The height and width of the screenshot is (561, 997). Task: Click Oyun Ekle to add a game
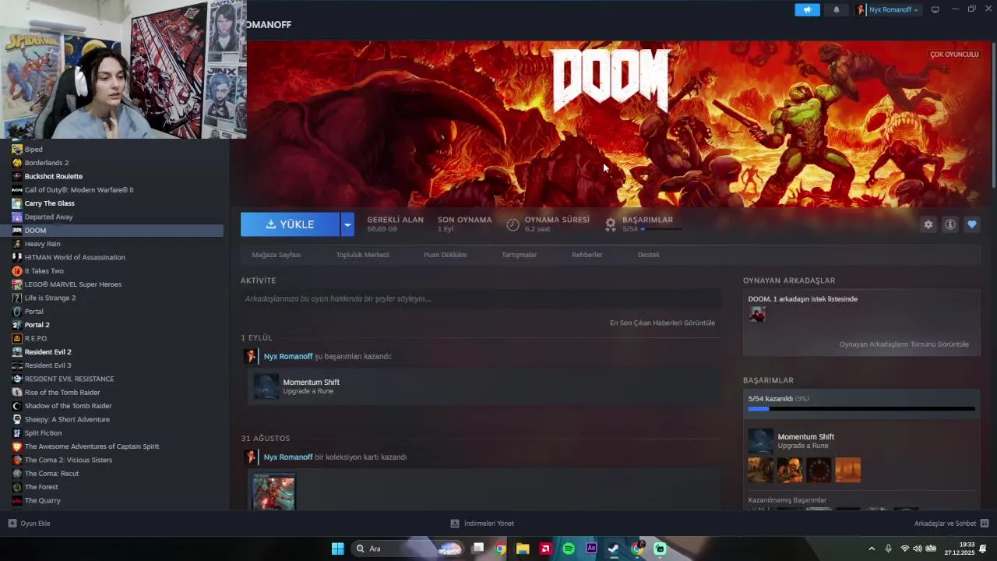pyautogui.click(x=29, y=524)
